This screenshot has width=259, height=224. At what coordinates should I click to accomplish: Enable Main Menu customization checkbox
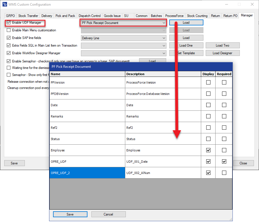click(x=9, y=30)
